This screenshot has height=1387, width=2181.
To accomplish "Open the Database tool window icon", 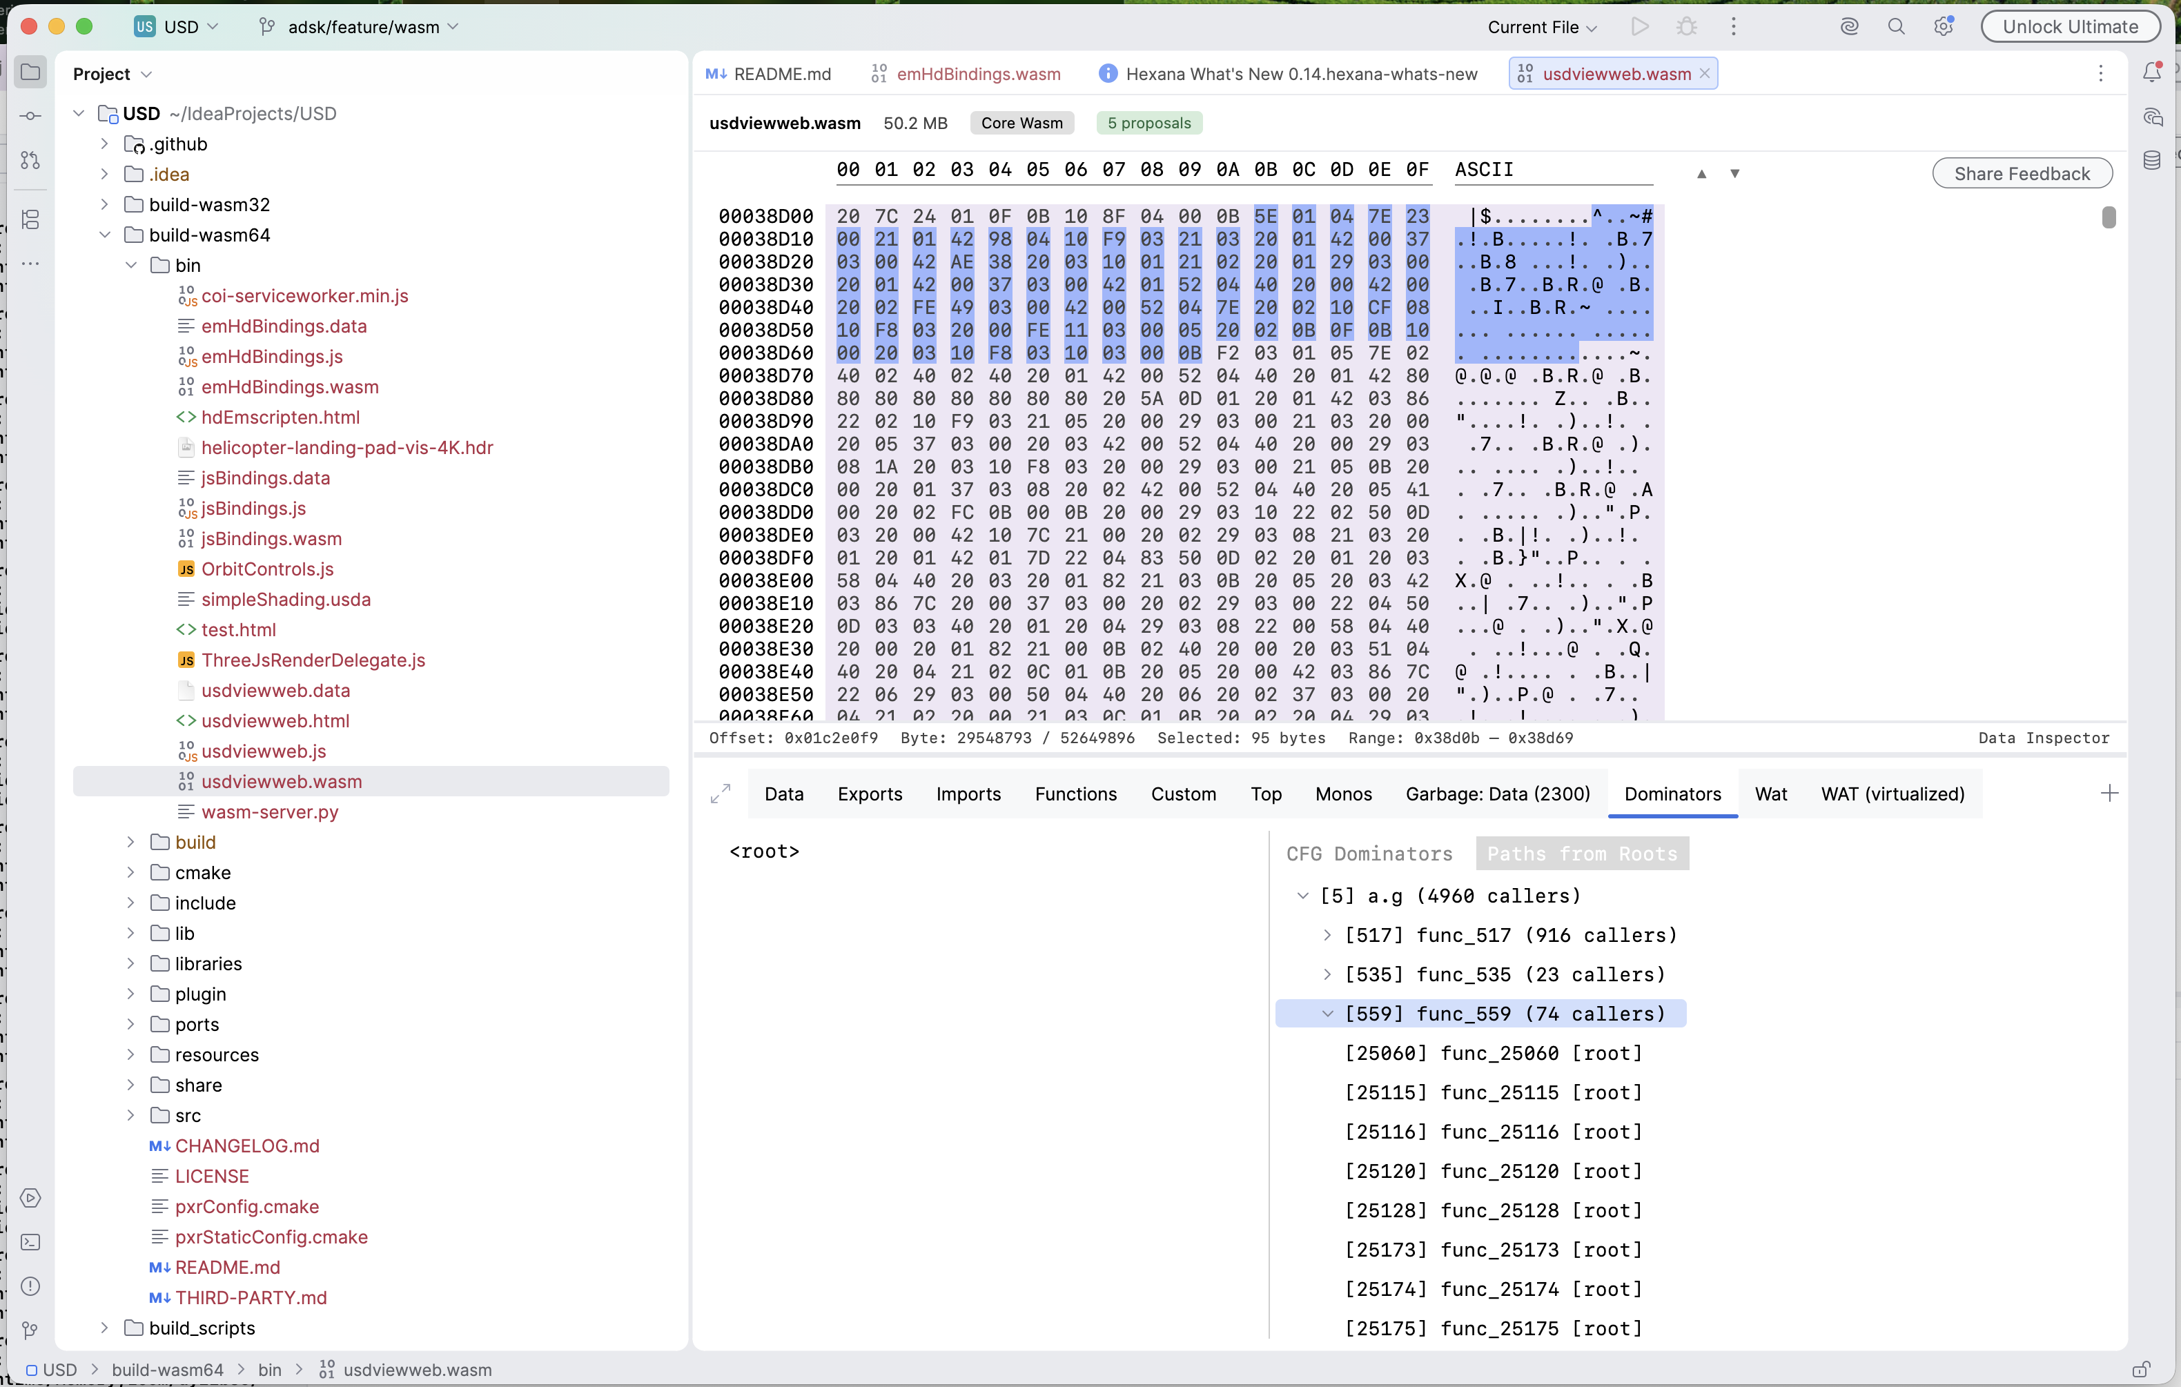I will tap(2153, 160).
